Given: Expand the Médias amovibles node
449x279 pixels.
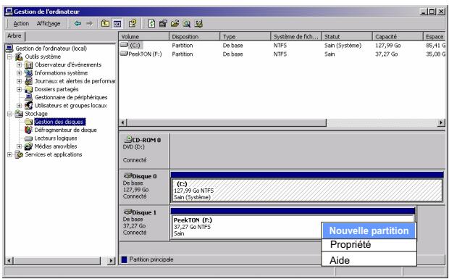Looking at the screenshot, I should click(19, 146).
